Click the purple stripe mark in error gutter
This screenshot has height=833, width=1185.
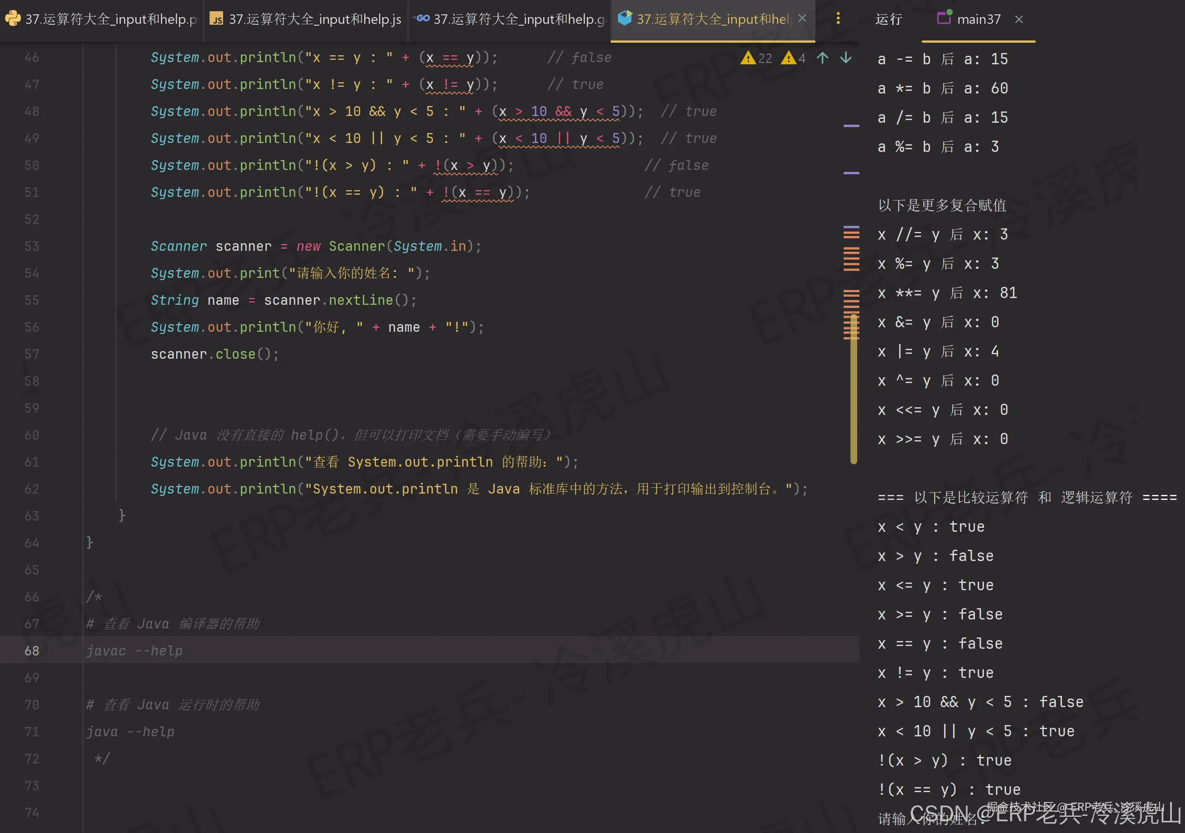click(851, 125)
